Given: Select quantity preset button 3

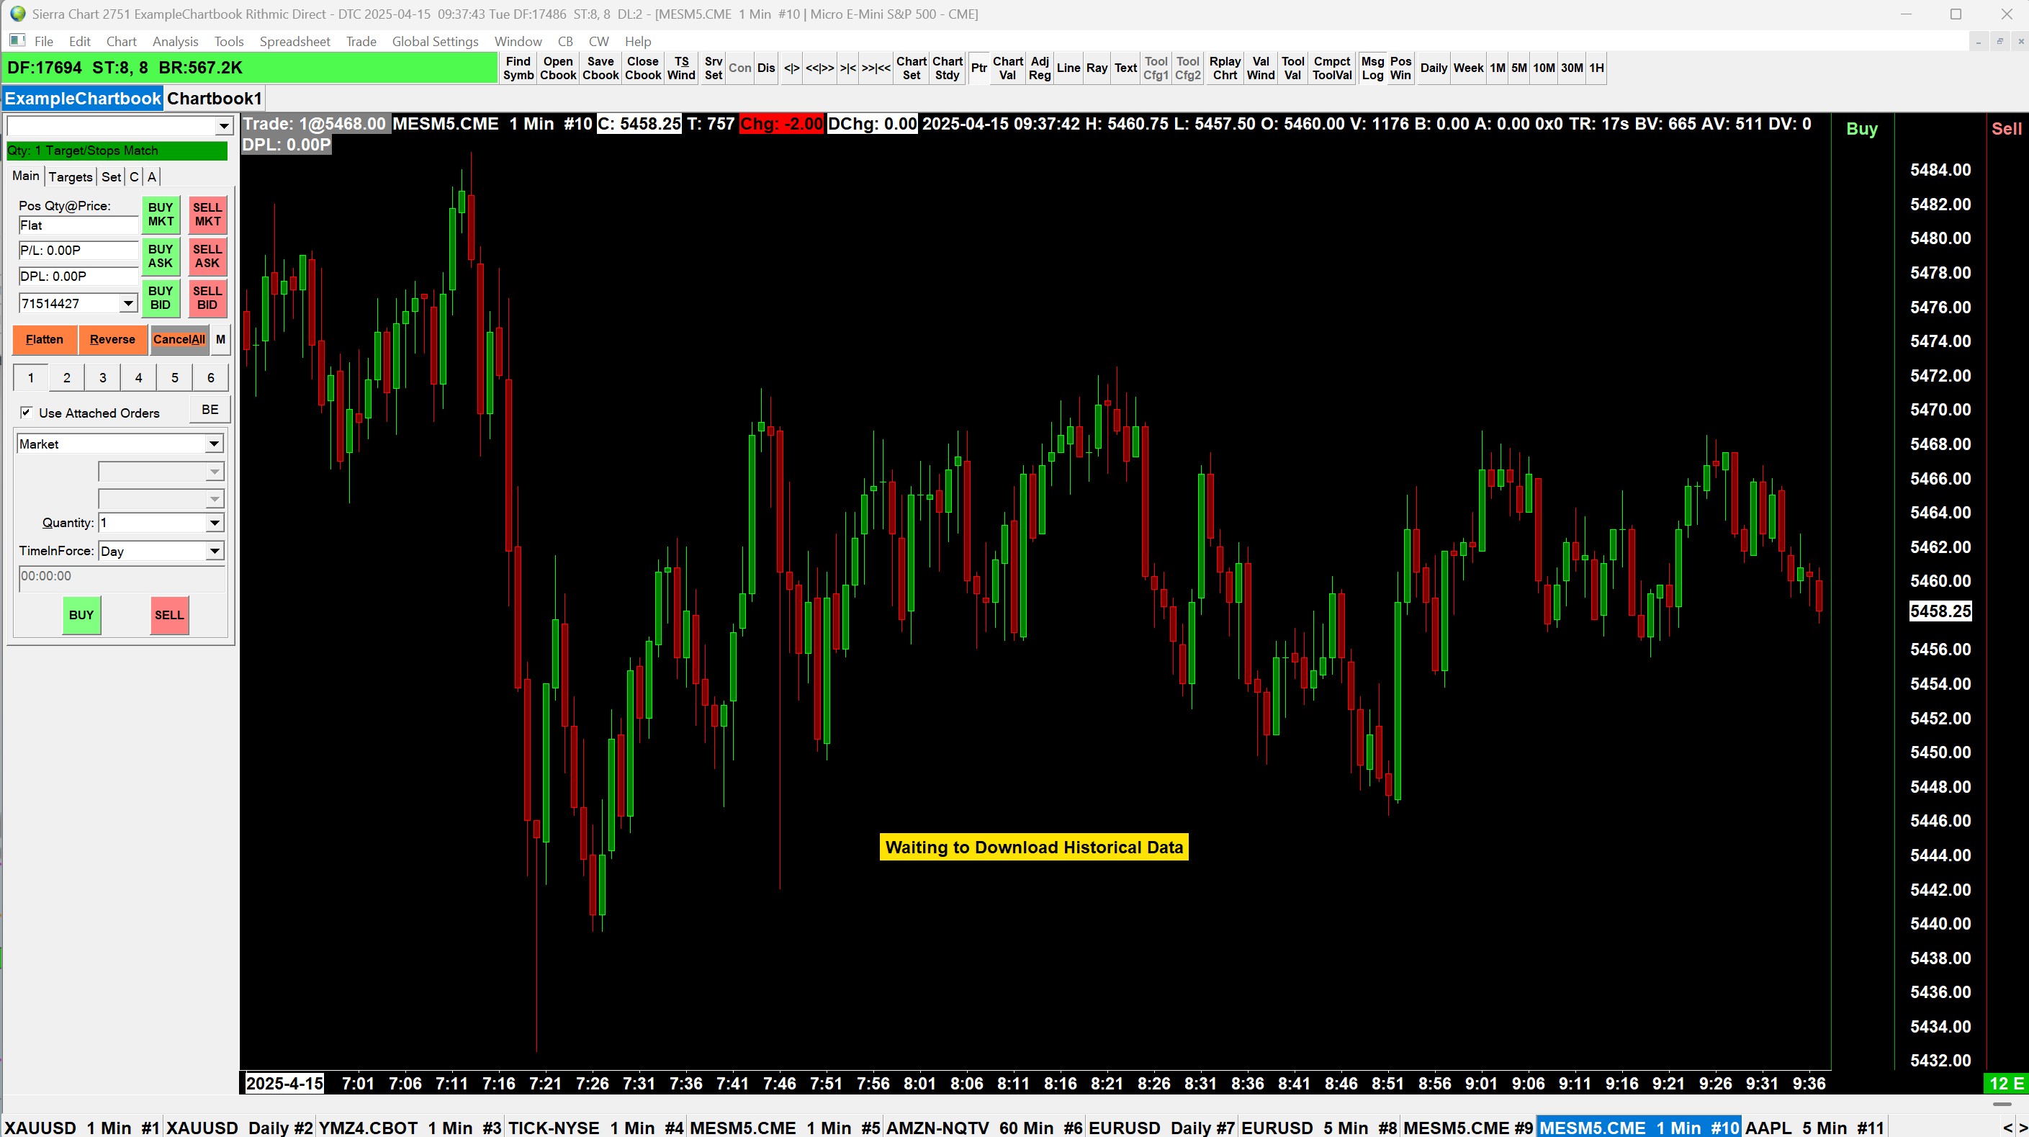Looking at the screenshot, I should [x=102, y=377].
